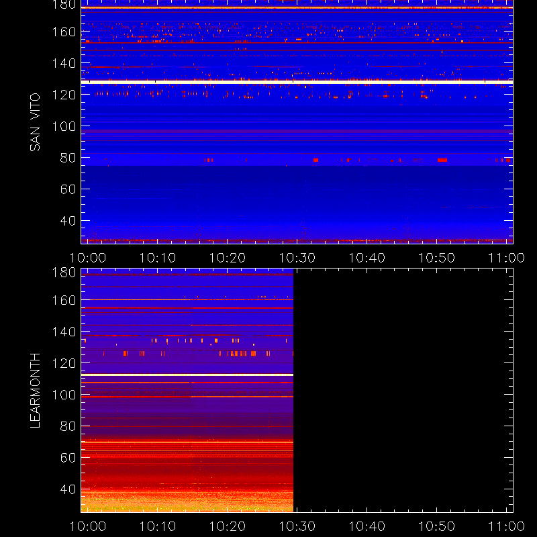Click the SAN VITO axis title
This screenshot has width=537, height=537.
pyautogui.click(x=35, y=122)
